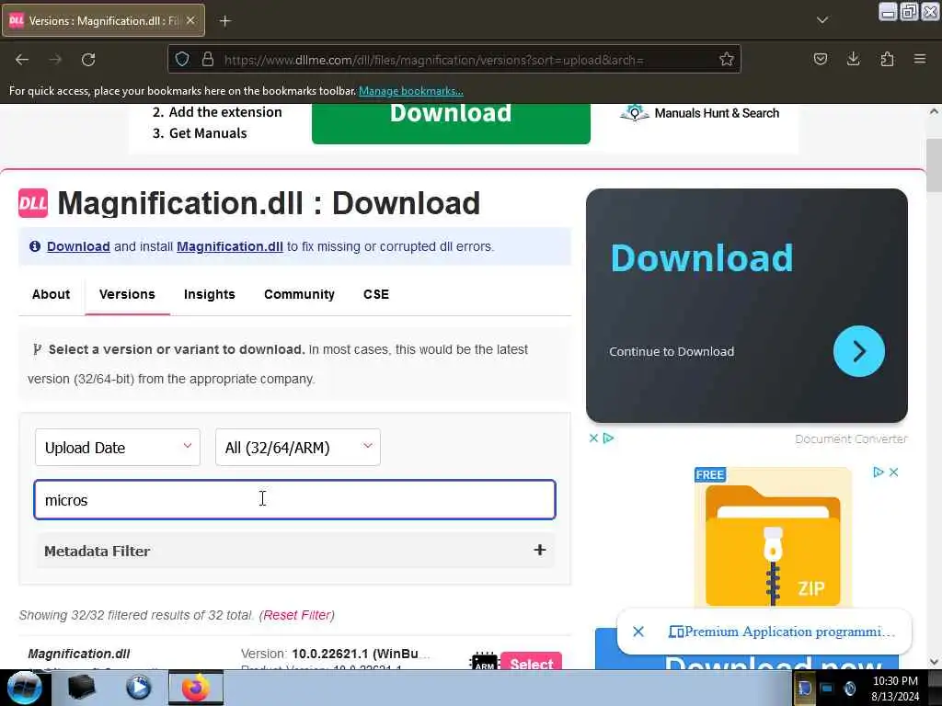
Task: Click the large Download ad heading
Action: click(702, 258)
